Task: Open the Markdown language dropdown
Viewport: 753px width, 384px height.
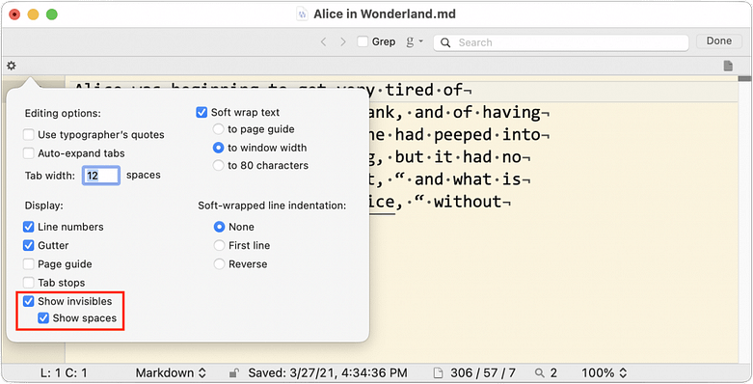Action: coord(171,373)
